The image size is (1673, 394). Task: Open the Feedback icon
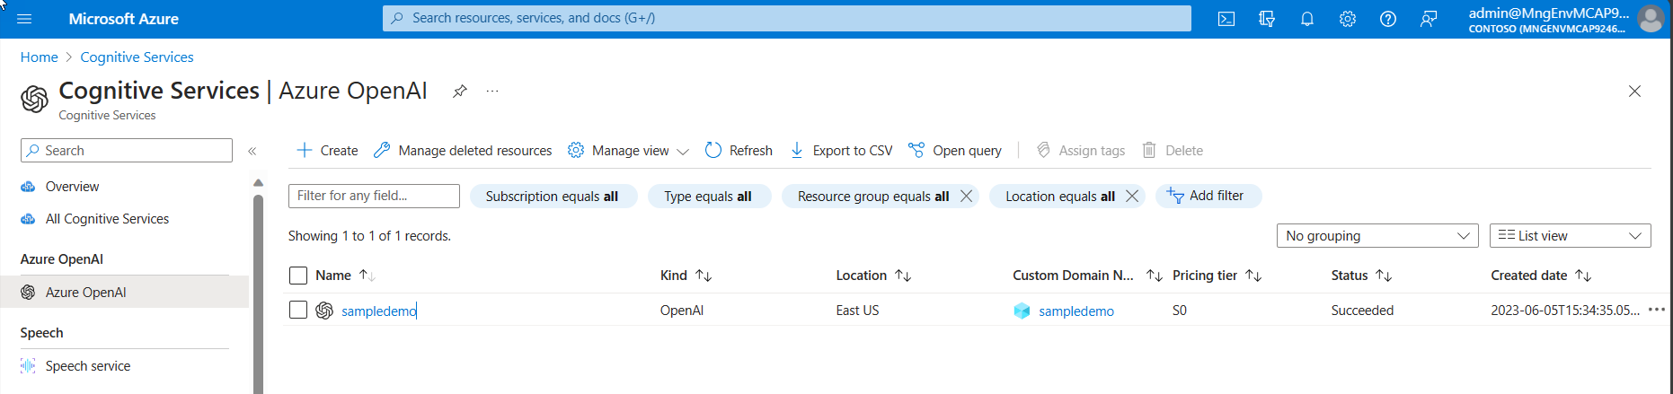[1429, 19]
